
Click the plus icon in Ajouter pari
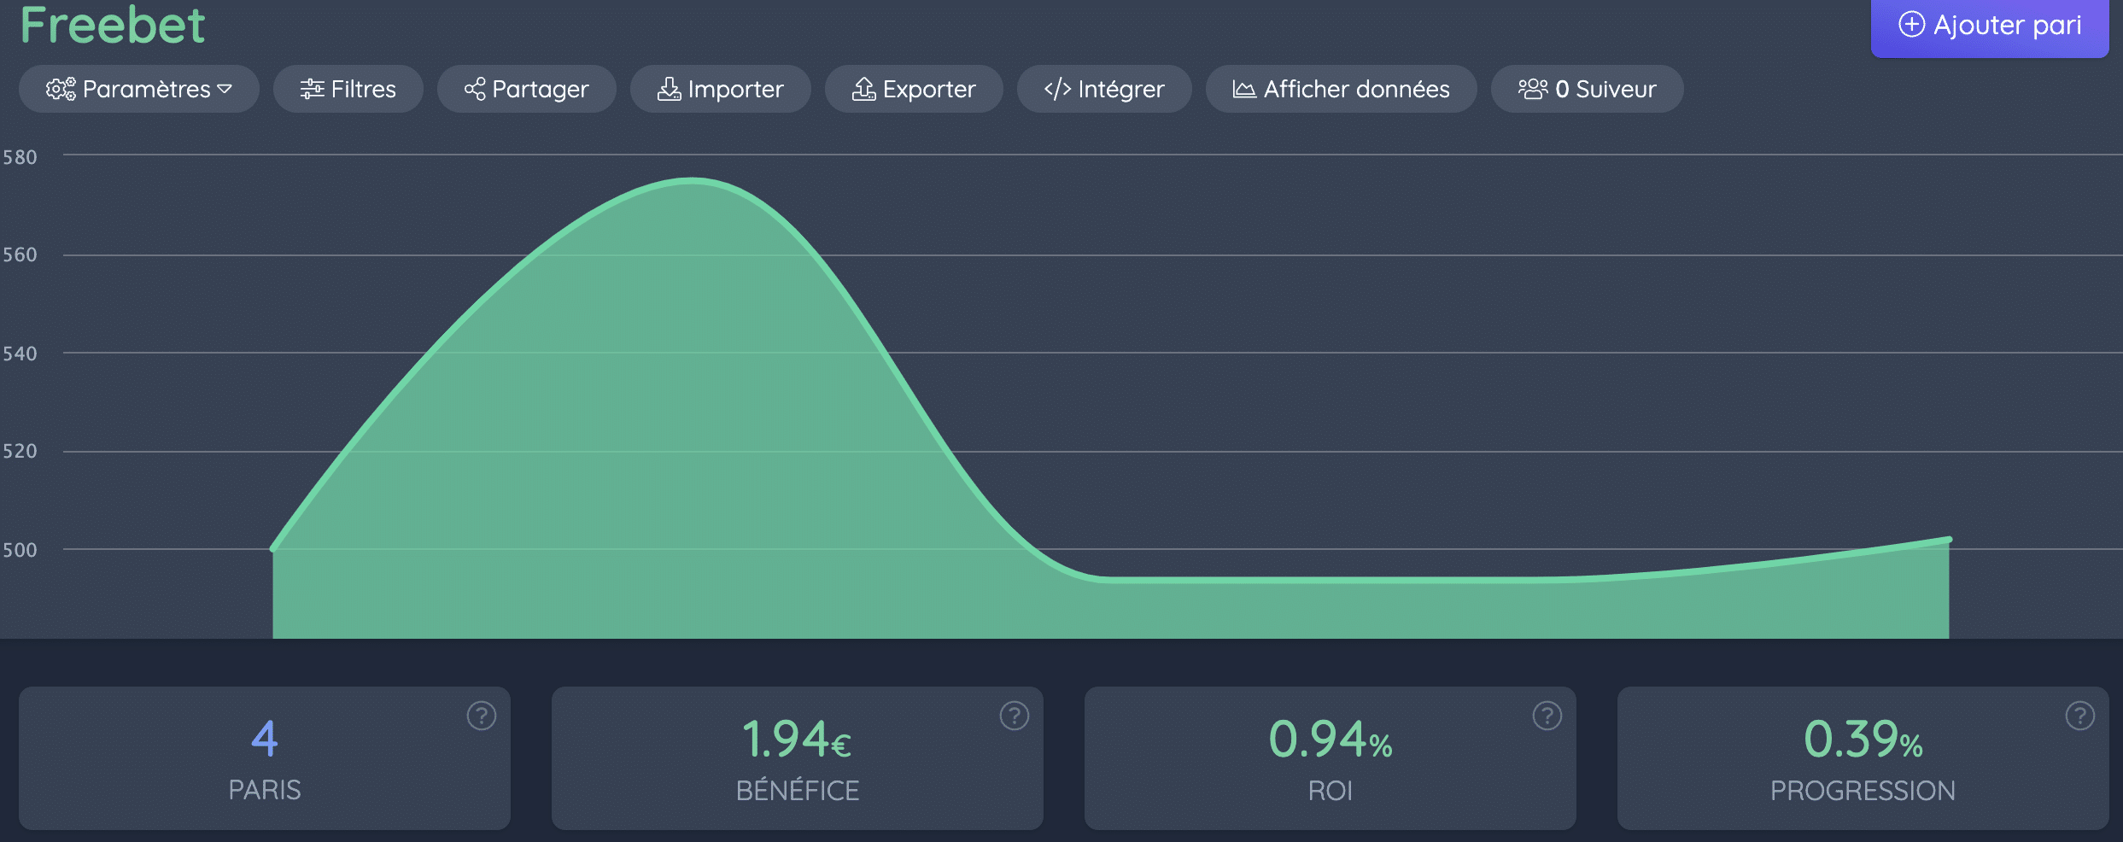click(1911, 25)
